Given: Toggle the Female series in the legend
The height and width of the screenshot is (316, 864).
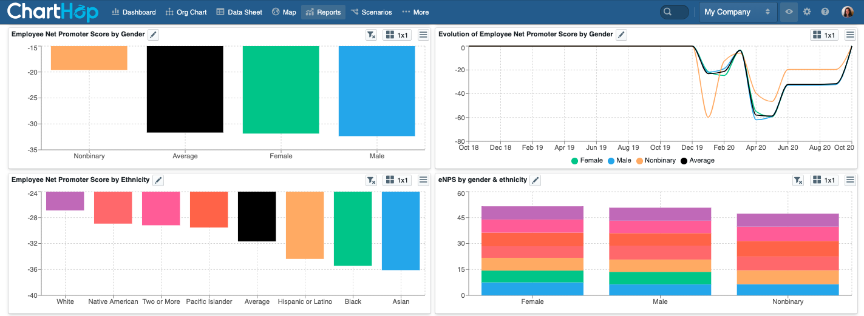Looking at the screenshot, I should pos(587,161).
